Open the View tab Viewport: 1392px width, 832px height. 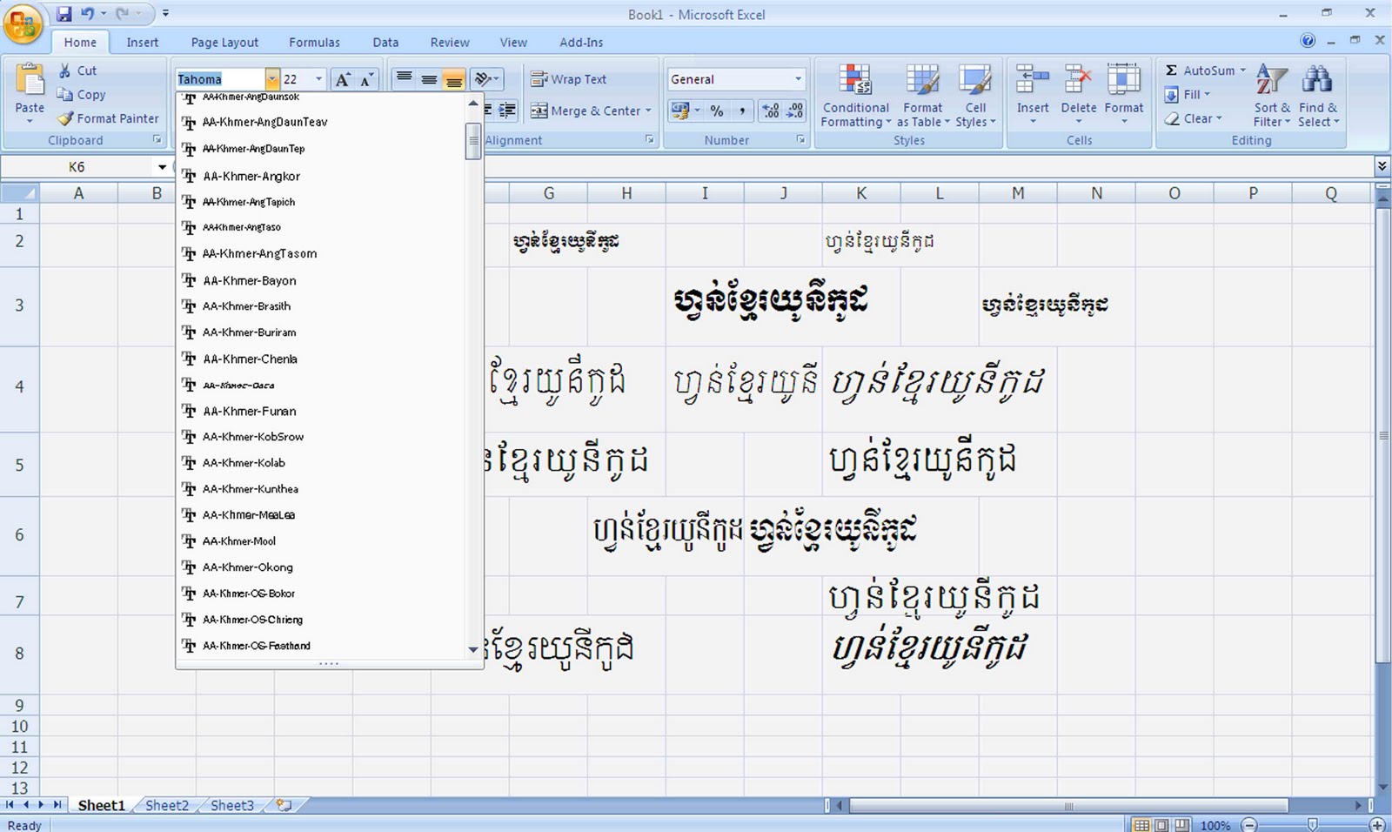(x=513, y=42)
